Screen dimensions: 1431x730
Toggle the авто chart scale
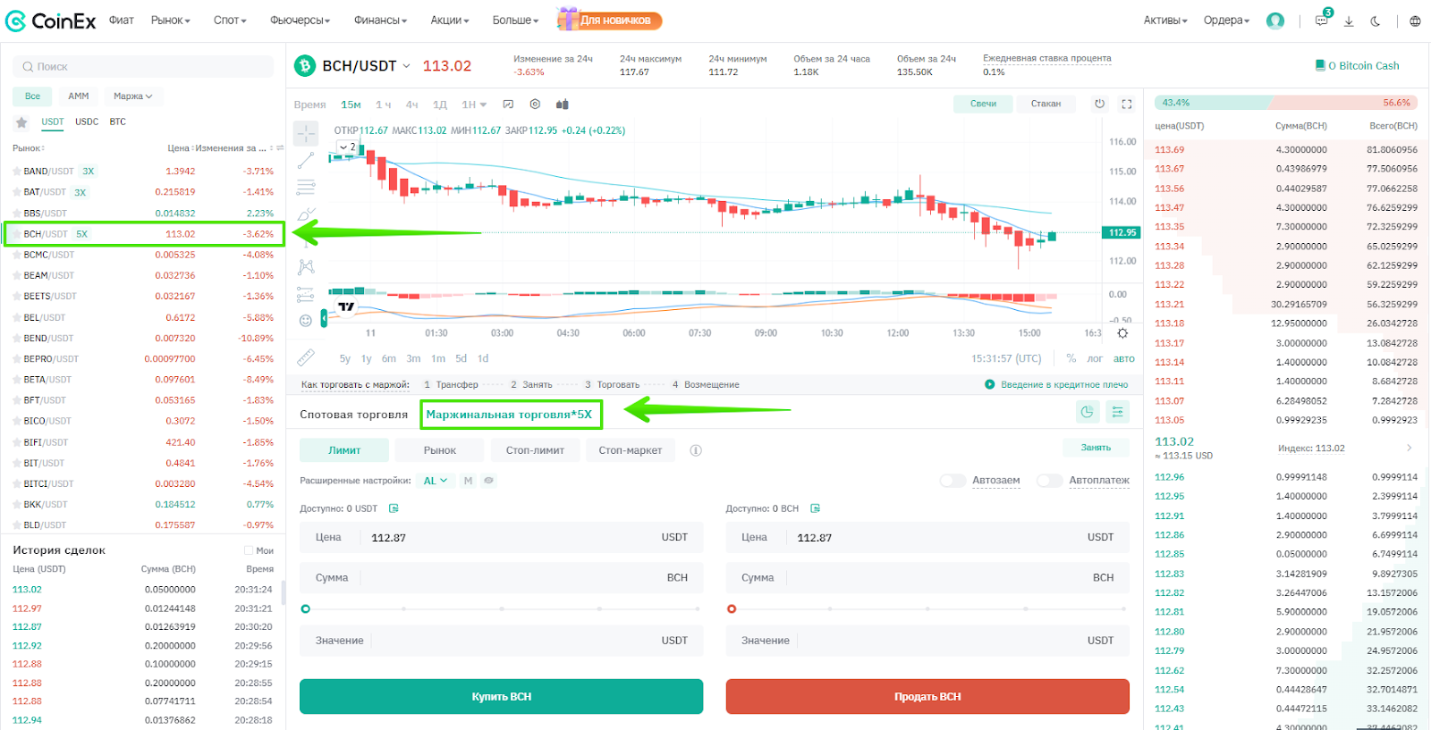[1124, 358]
